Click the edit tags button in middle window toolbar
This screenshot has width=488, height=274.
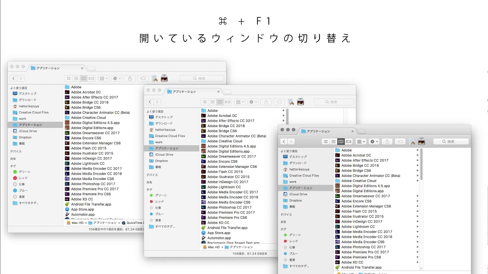[279, 102]
